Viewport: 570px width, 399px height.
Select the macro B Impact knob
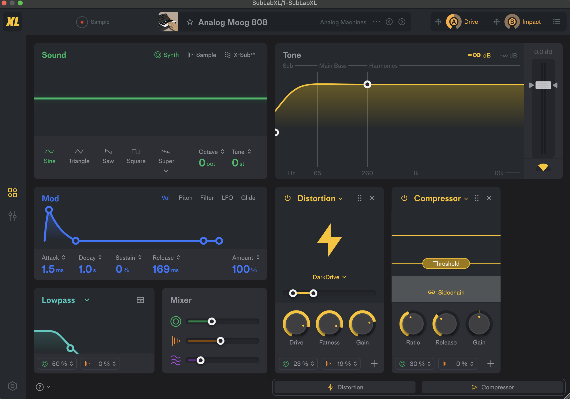pos(512,22)
